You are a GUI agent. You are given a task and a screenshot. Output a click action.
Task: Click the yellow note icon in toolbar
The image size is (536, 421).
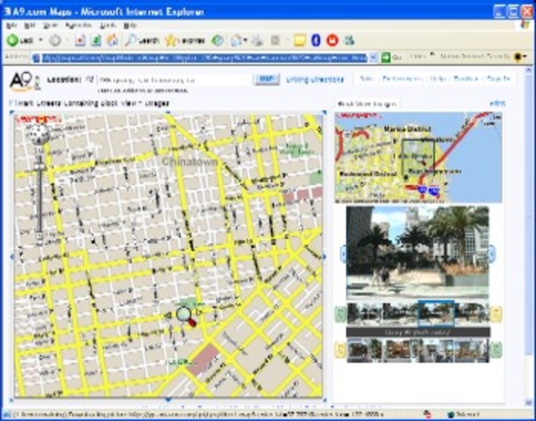(299, 40)
